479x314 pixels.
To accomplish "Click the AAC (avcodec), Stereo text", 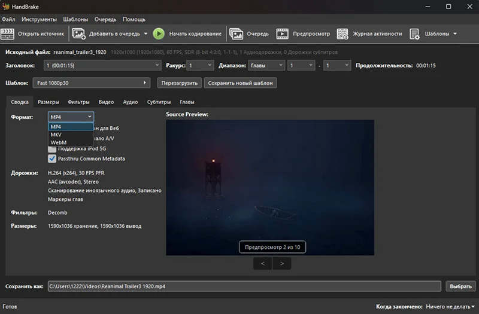I will [73, 182].
